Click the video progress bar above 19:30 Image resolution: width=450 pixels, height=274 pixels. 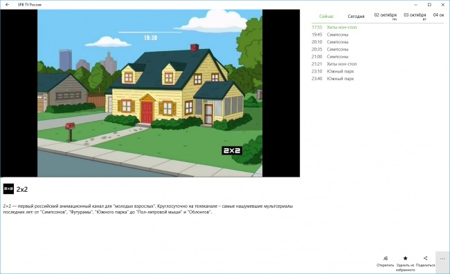click(x=150, y=32)
